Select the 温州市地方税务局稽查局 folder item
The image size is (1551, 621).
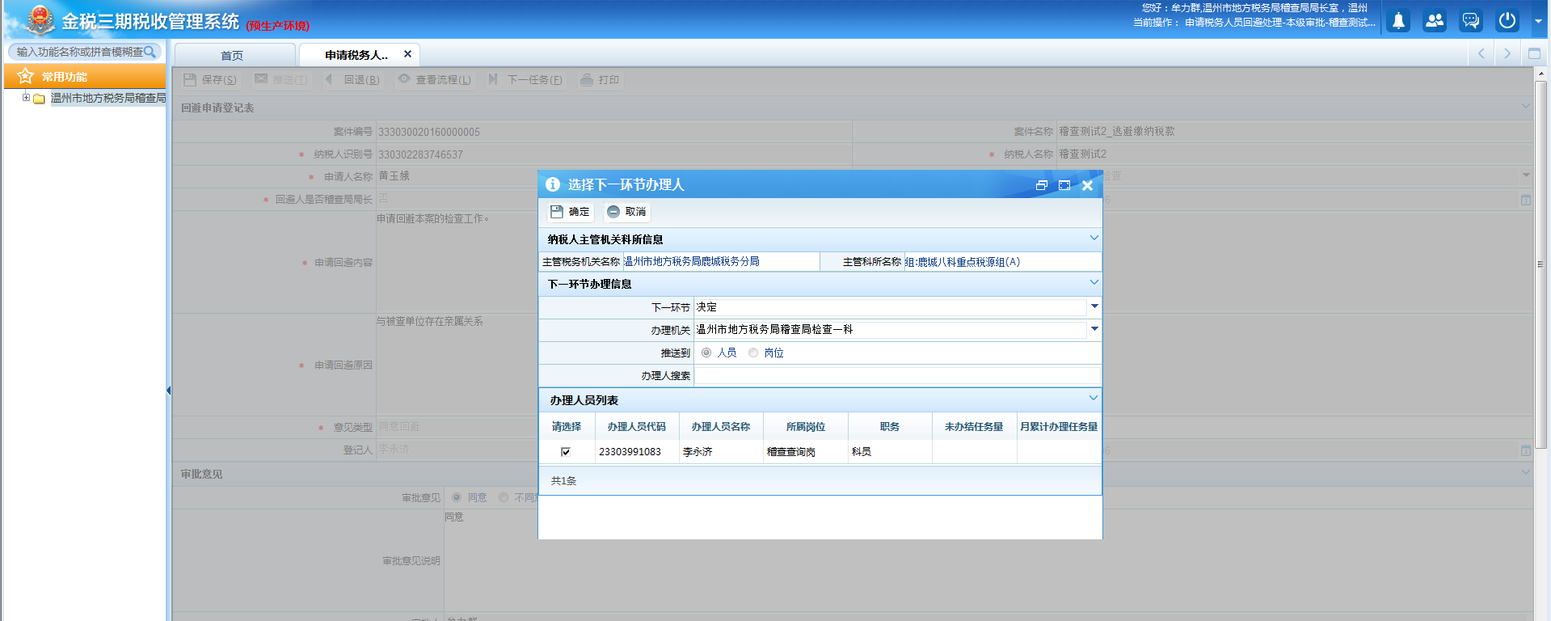click(x=107, y=98)
